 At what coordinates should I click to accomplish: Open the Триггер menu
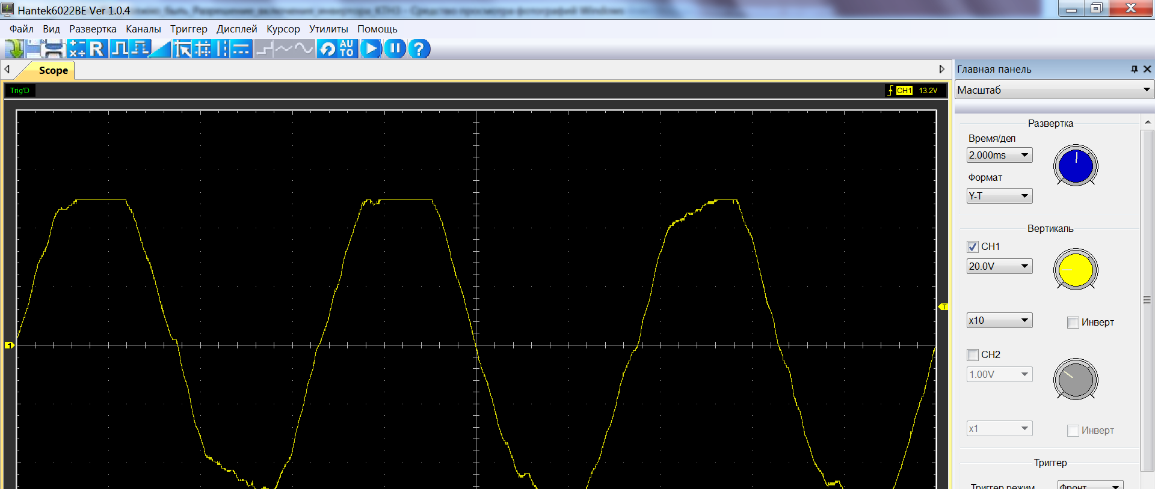188,29
